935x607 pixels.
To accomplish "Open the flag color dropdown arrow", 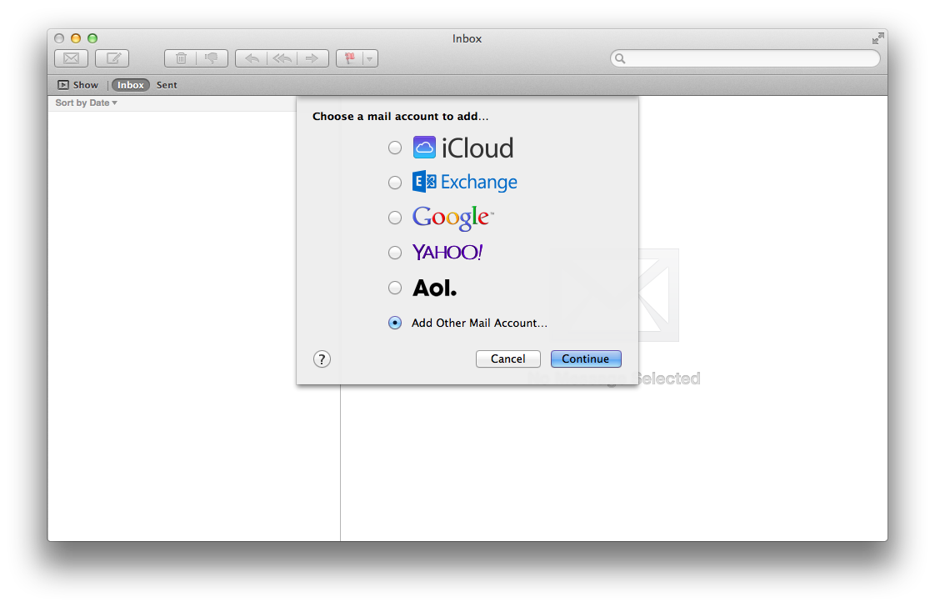I will [370, 58].
